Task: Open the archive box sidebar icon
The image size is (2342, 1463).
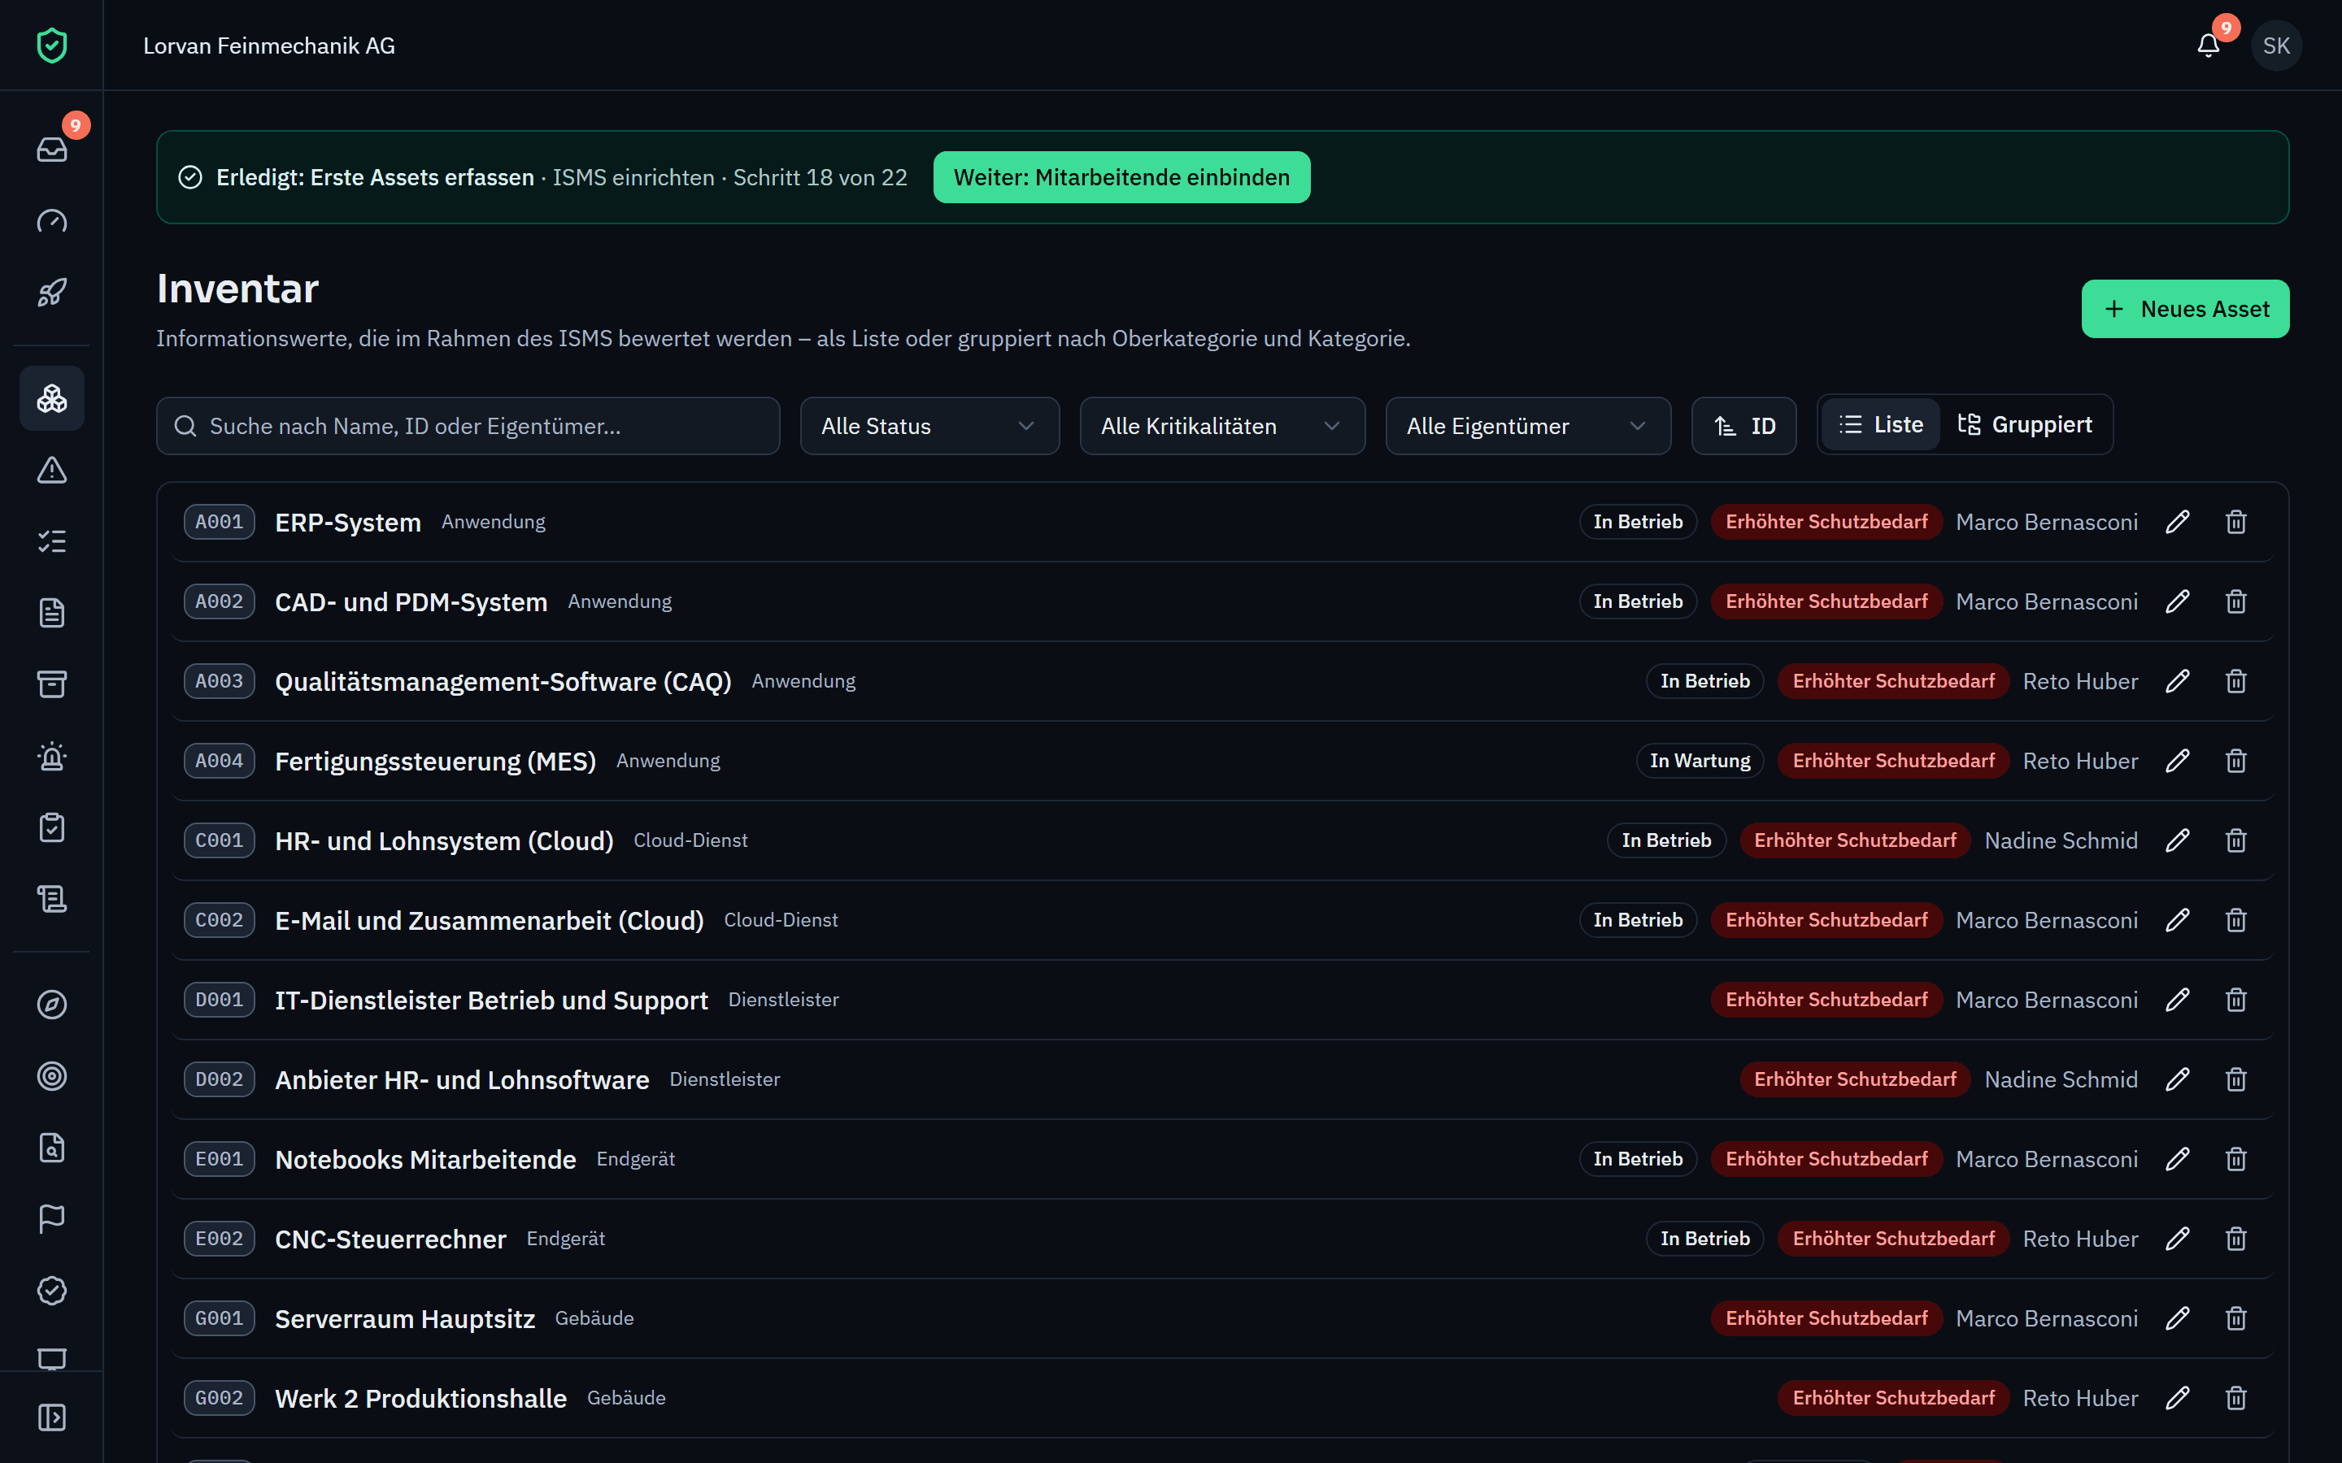Action: coord(51,685)
